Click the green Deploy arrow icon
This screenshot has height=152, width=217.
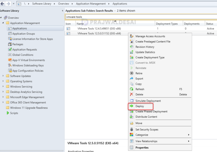[131, 106]
